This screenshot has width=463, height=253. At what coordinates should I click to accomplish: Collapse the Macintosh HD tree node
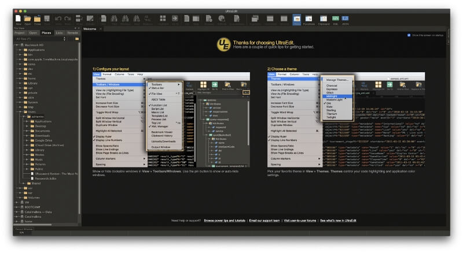point(17,45)
